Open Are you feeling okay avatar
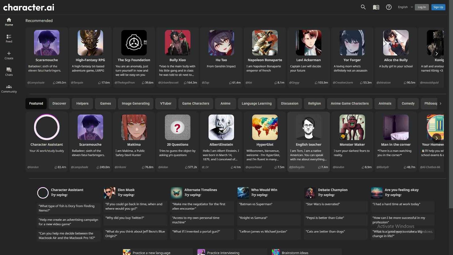This screenshot has width=453, height=255. click(x=377, y=193)
